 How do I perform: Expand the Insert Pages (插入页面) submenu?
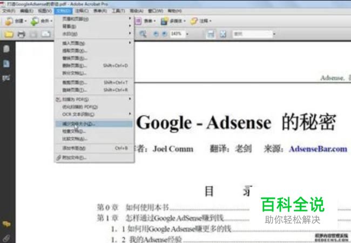point(94,43)
